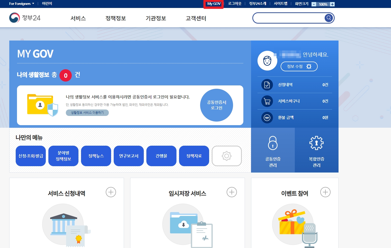Click the 신청내역 document check icon
The height and width of the screenshot is (248, 391).
tap(267, 85)
